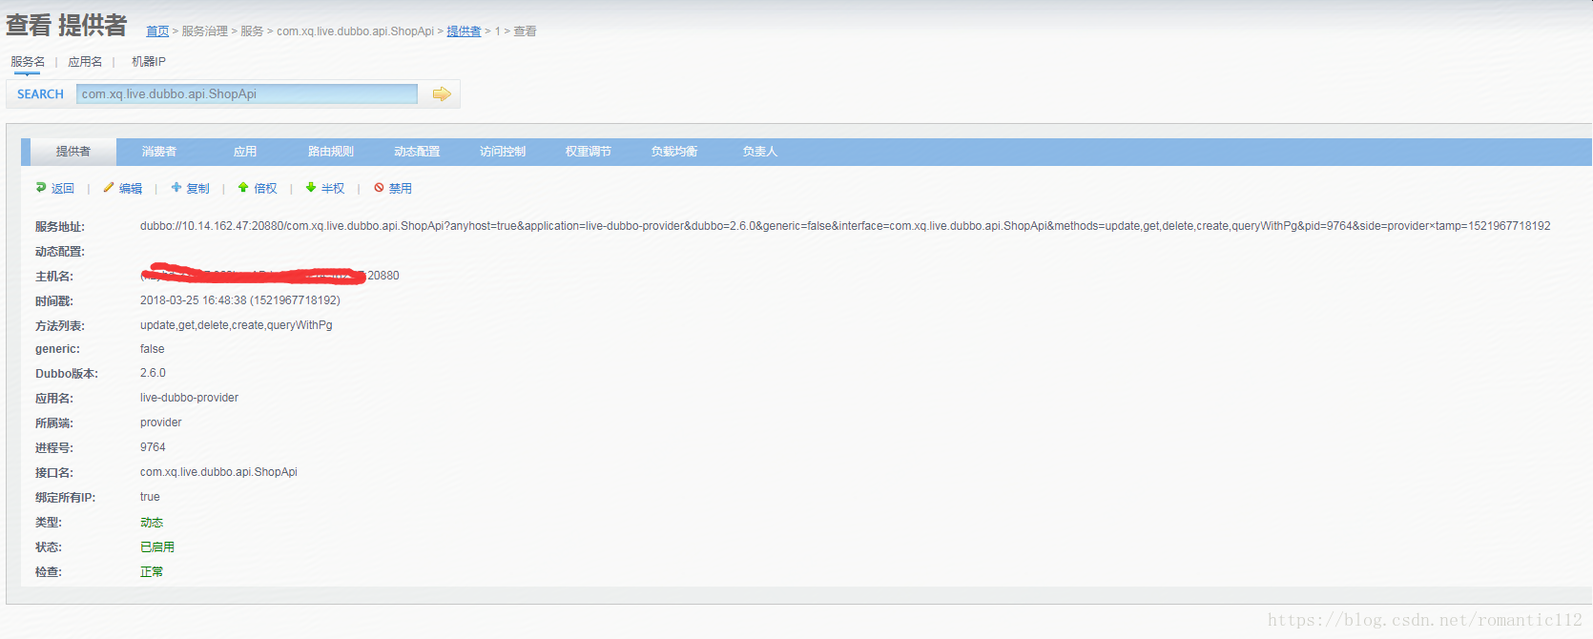Image resolution: width=1593 pixels, height=639 pixels.
Task: Click the 编辑 link
Action: click(x=131, y=189)
